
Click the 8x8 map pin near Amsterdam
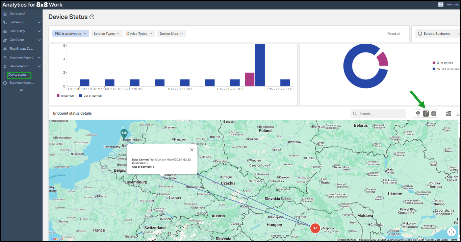point(124,134)
